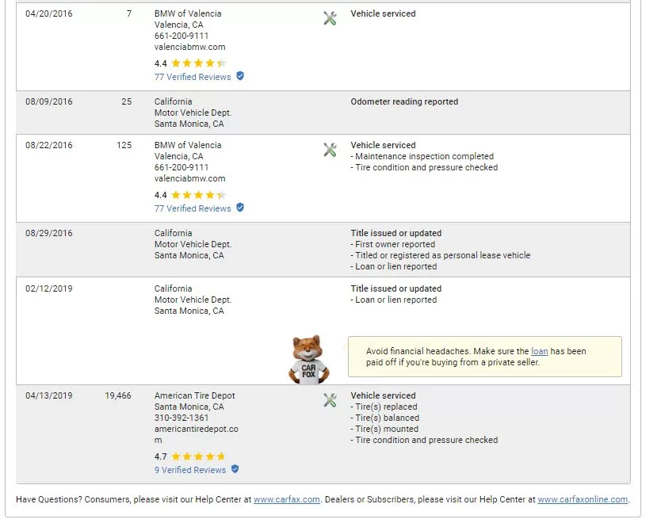Viewport: 661px width, 527px height.
Task: Click 'BMW of Valencia' in the 08/22/2016 entry
Action: pyautogui.click(x=188, y=145)
